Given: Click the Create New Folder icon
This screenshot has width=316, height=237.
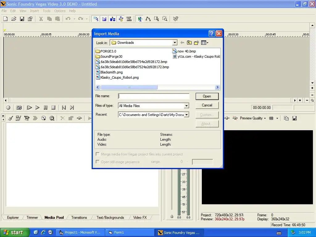Looking at the screenshot, I should pyautogui.click(x=197, y=43).
